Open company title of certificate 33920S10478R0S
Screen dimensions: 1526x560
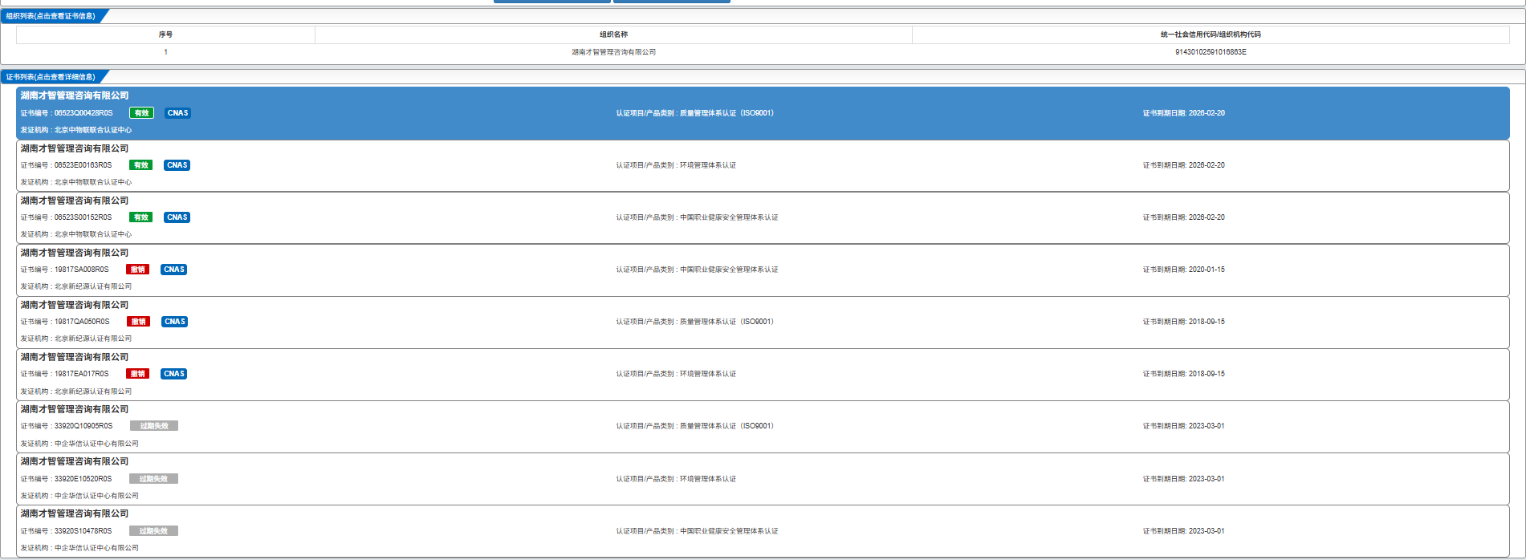click(75, 513)
